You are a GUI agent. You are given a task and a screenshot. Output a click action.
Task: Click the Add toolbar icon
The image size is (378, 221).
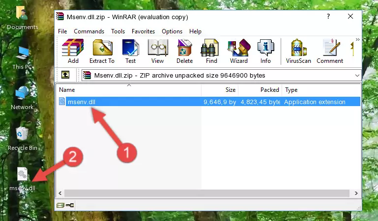pyautogui.click(x=73, y=51)
